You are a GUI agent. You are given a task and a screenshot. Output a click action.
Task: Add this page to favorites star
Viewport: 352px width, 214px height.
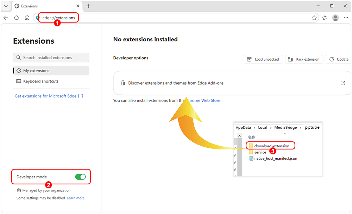click(x=314, y=18)
